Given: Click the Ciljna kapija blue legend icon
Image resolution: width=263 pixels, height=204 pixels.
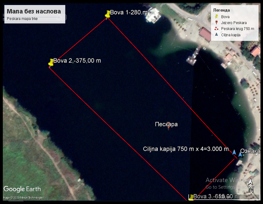Looking at the screenshot, I should tap(217, 34).
